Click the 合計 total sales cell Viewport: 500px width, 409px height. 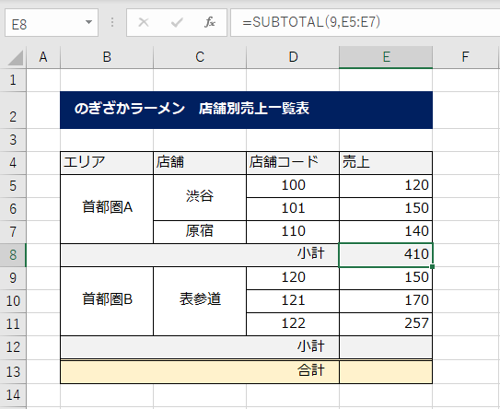tap(386, 371)
